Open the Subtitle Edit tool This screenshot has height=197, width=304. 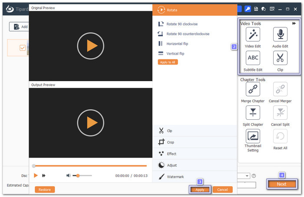[x=253, y=58]
